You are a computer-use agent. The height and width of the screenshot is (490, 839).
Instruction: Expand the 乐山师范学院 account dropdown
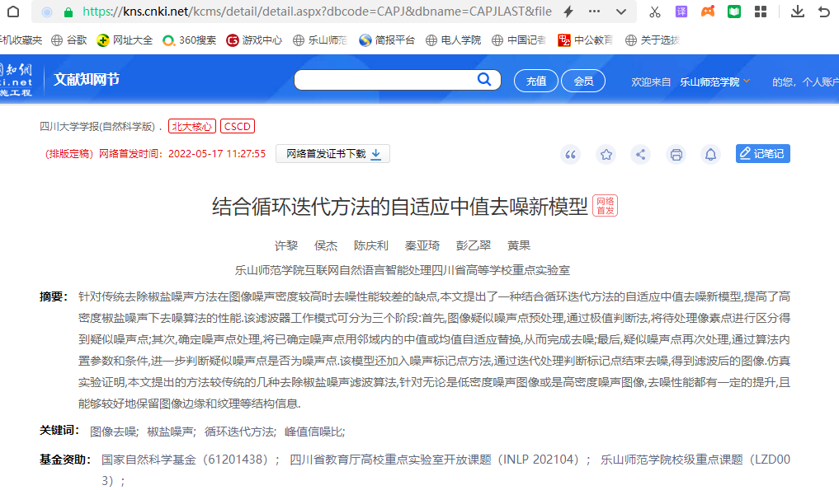(747, 82)
